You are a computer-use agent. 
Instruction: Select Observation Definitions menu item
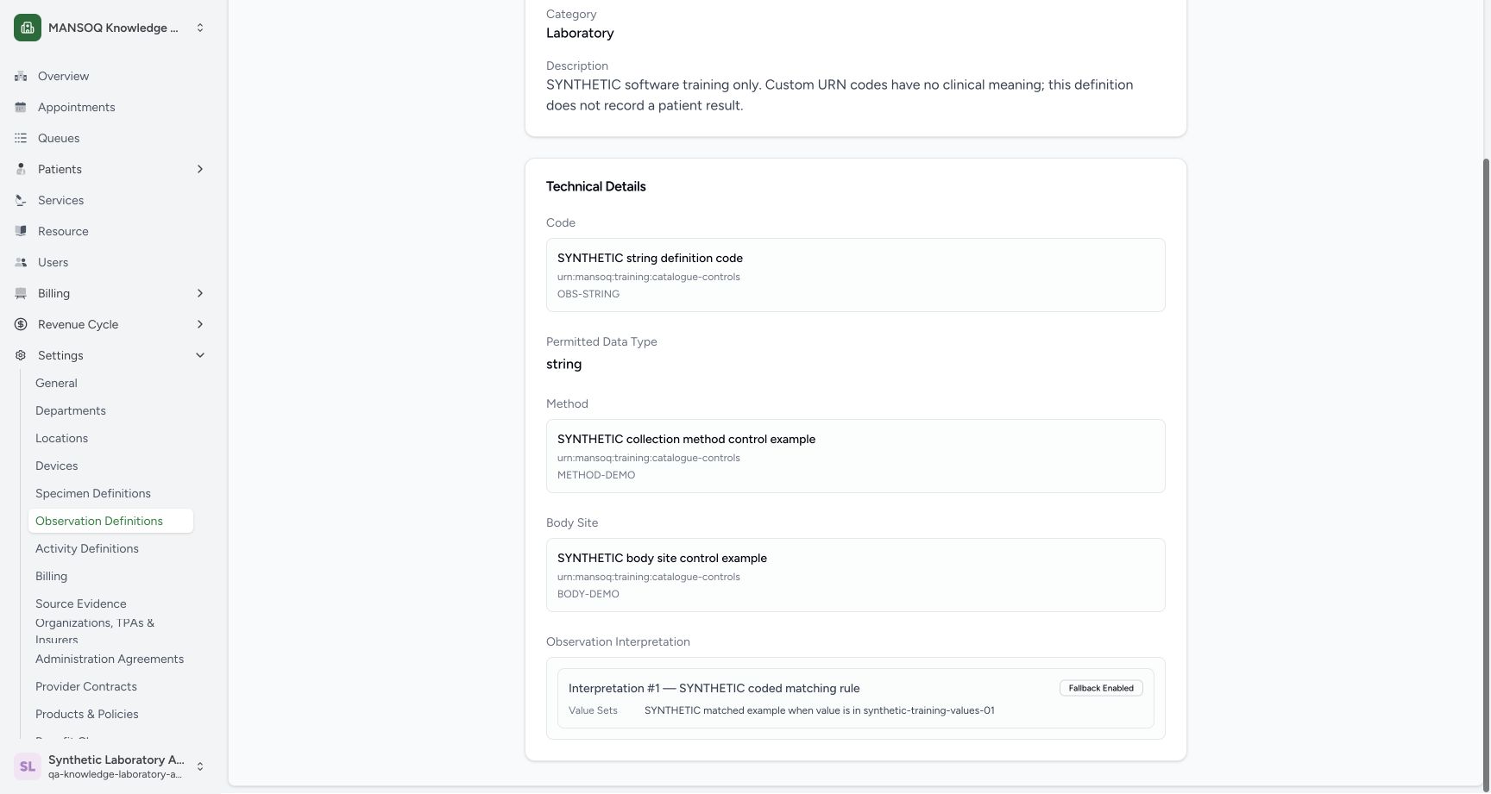pyautogui.click(x=110, y=521)
